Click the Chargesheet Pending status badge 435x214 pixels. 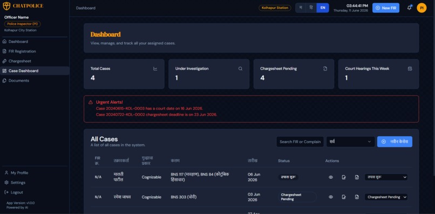tap(297, 197)
